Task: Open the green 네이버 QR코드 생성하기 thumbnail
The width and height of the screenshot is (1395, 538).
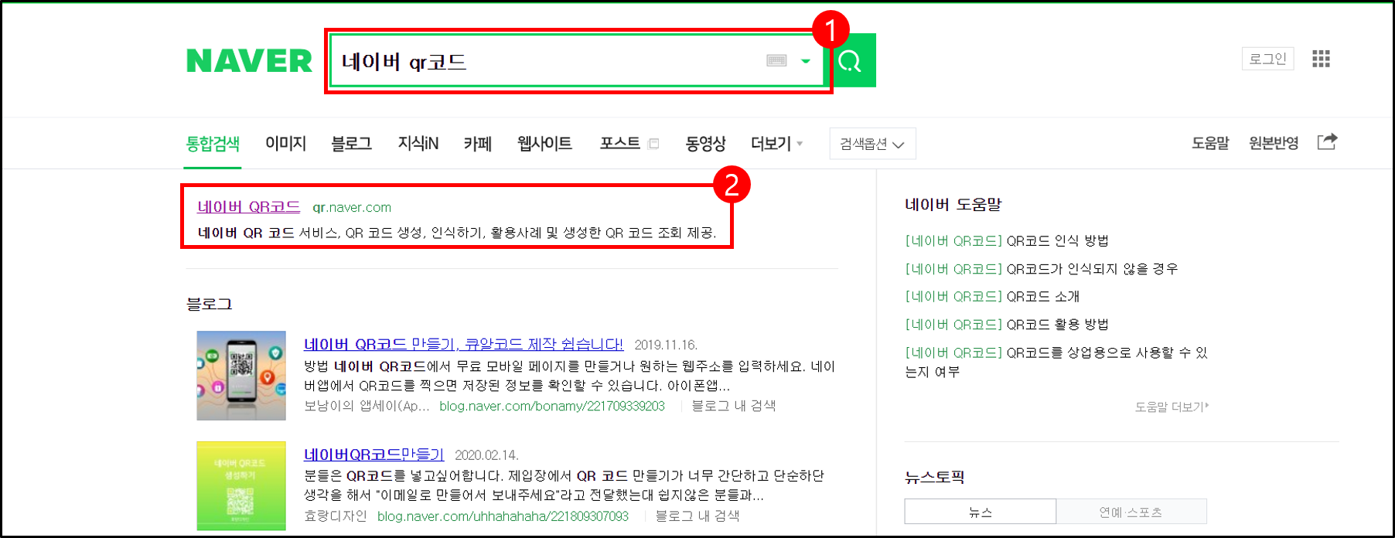Action: pyautogui.click(x=241, y=485)
